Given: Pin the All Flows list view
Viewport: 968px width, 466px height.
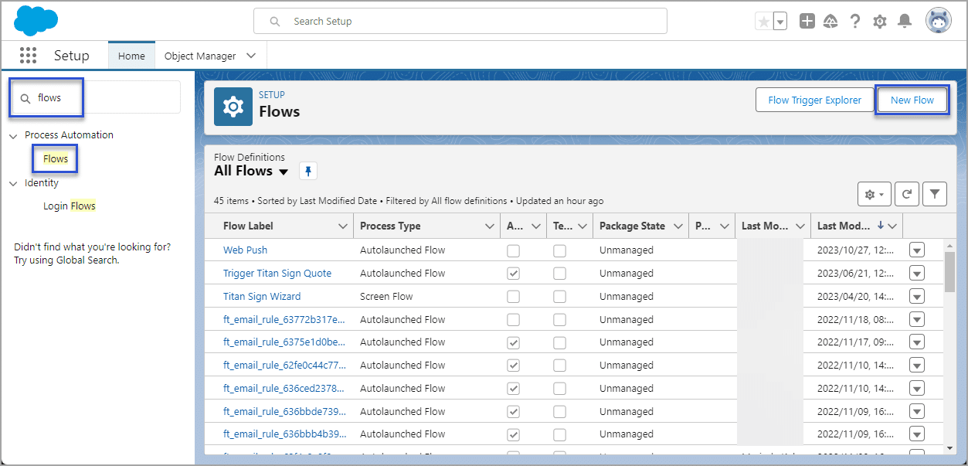Looking at the screenshot, I should 307,172.
